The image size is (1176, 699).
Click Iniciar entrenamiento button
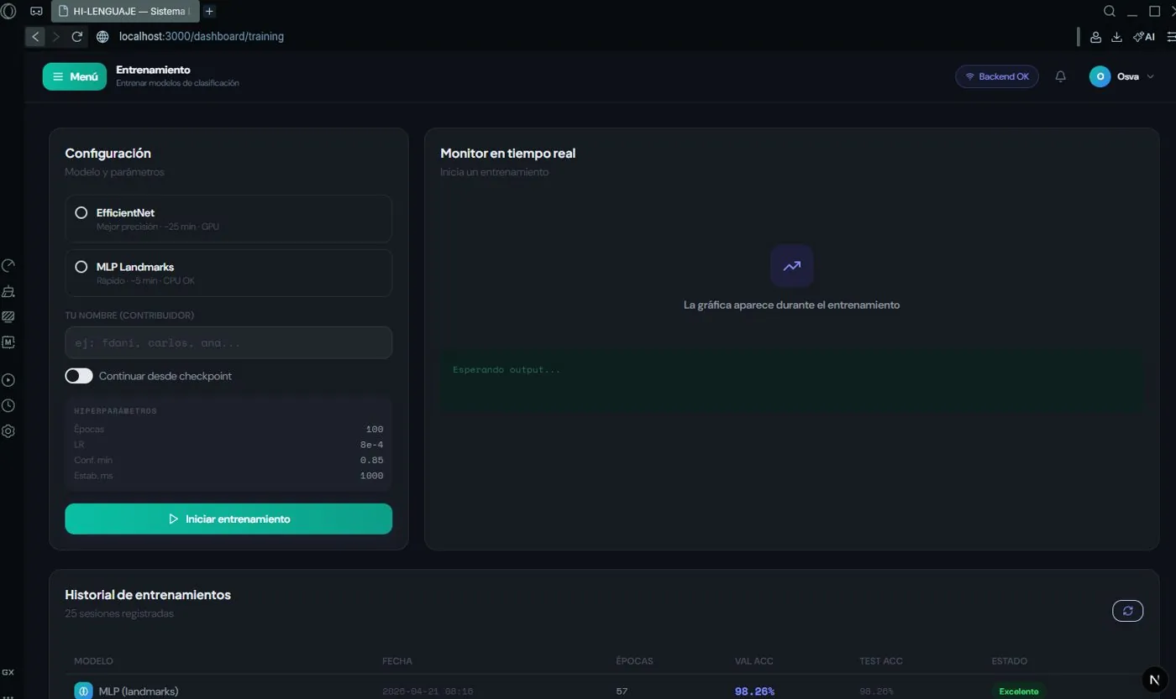[228, 519]
